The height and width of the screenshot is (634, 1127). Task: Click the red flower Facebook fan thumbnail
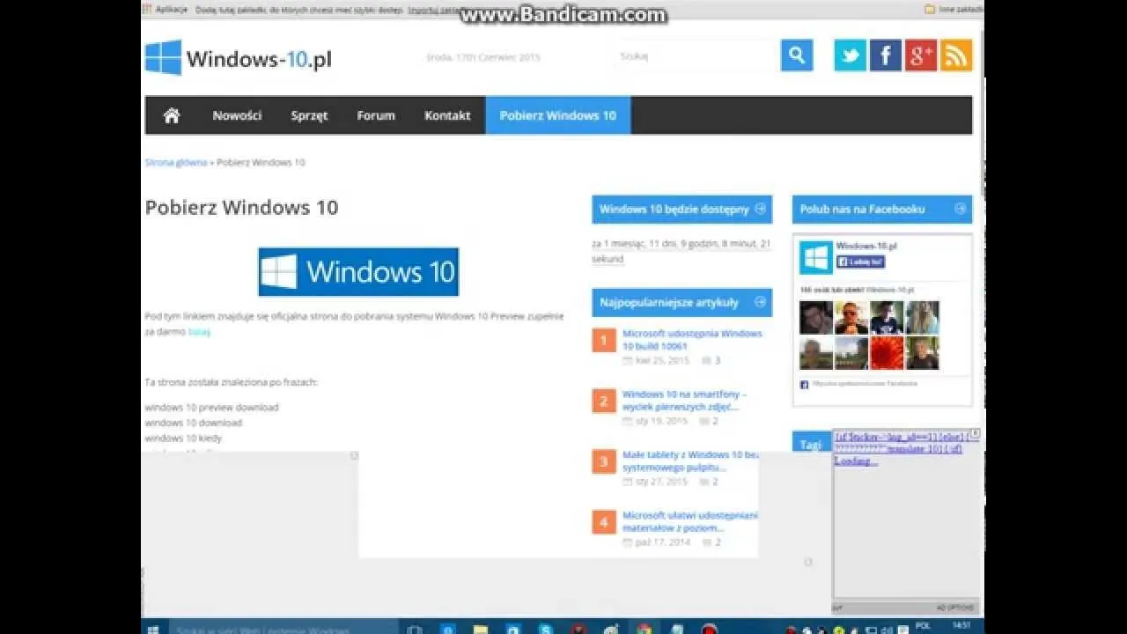(x=887, y=353)
